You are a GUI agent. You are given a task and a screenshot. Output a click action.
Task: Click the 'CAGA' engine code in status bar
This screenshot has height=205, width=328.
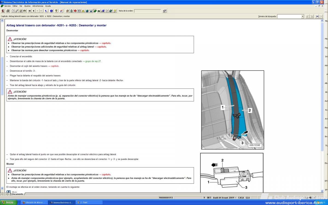point(241,198)
